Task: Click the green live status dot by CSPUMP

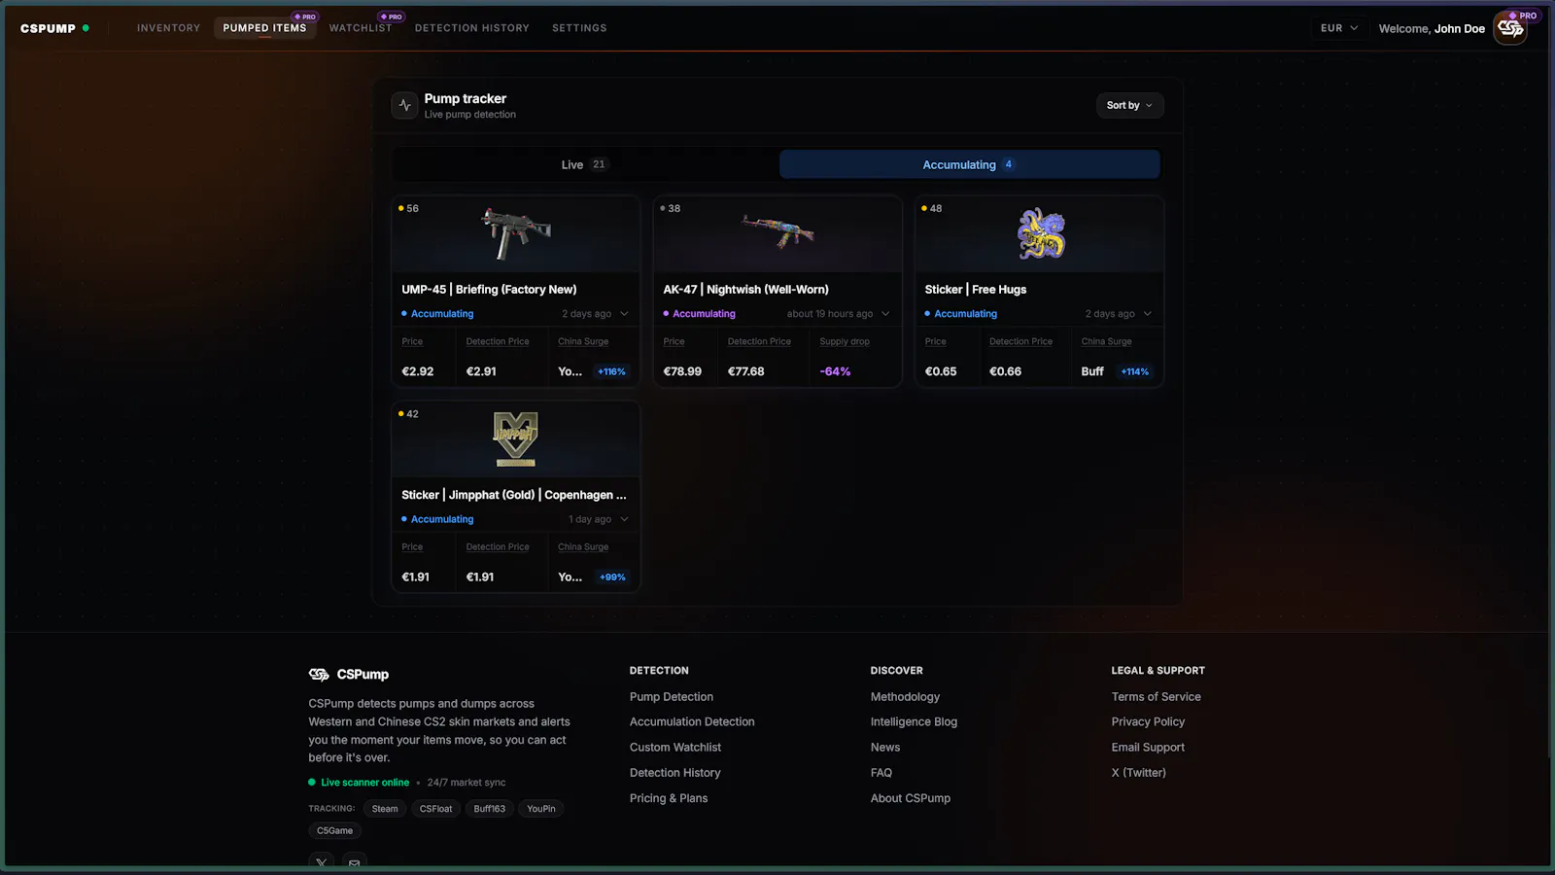Action: point(86,28)
